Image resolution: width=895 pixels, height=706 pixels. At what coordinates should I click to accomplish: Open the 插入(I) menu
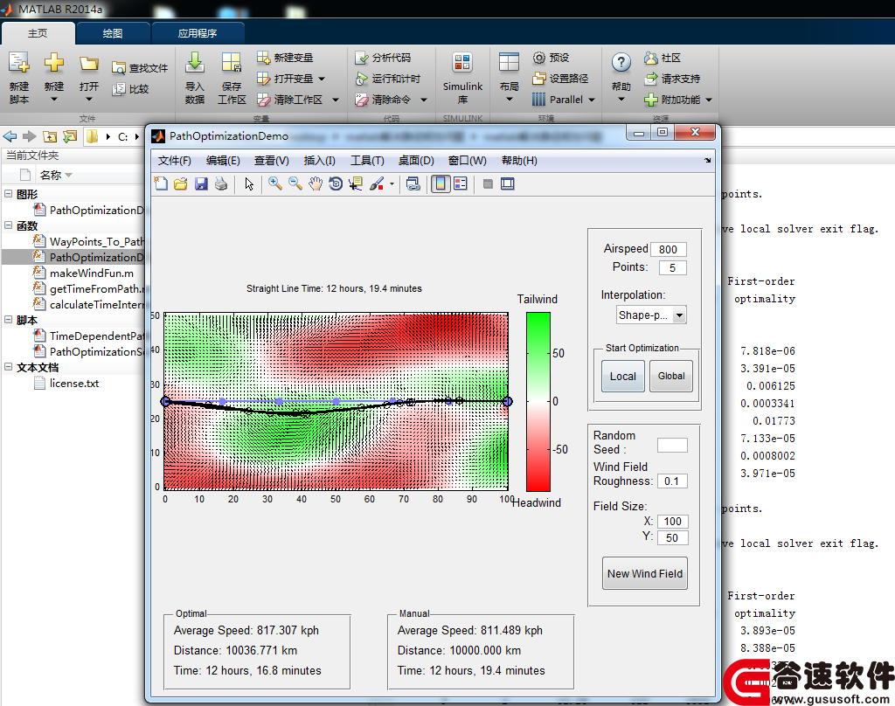[319, 161]
